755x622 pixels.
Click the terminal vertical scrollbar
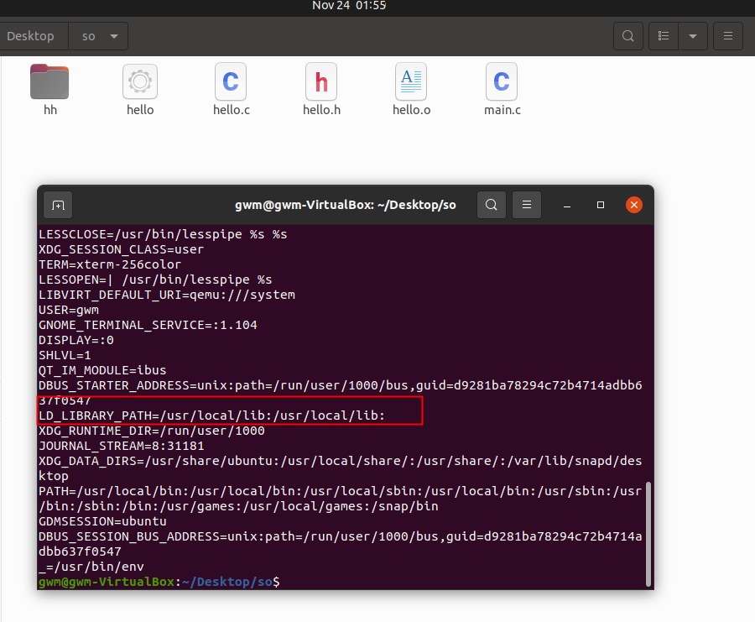point(648,534)
